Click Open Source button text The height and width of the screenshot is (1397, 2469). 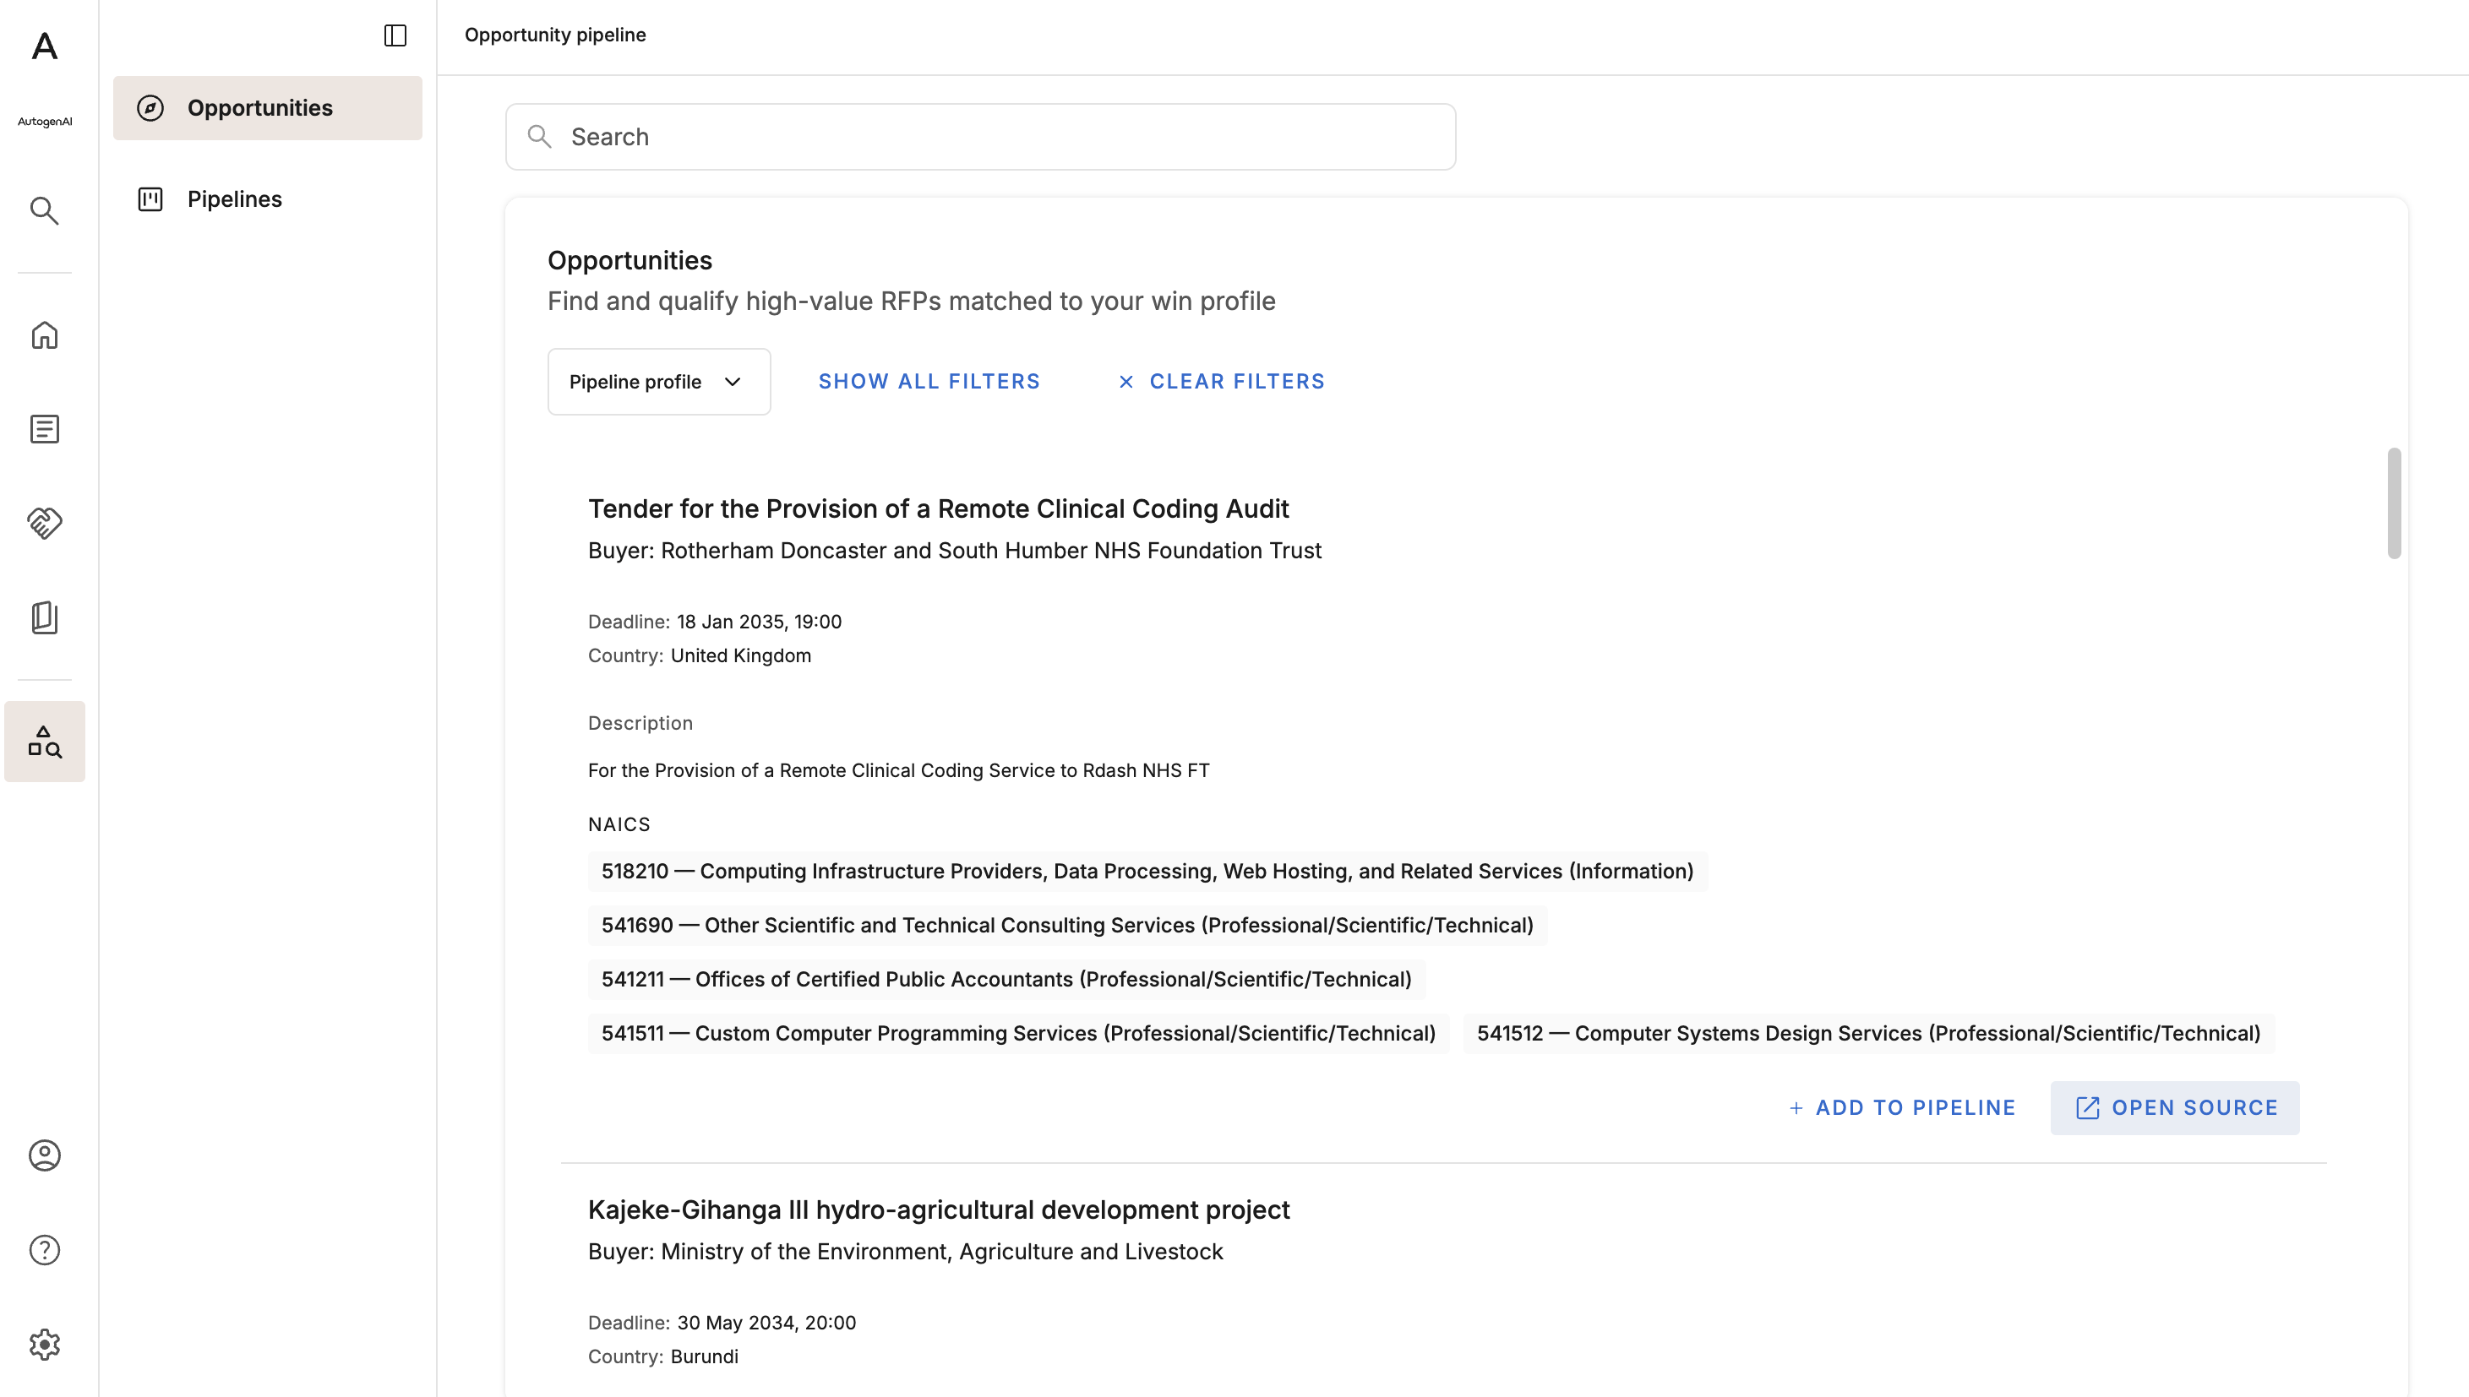2194,1108
